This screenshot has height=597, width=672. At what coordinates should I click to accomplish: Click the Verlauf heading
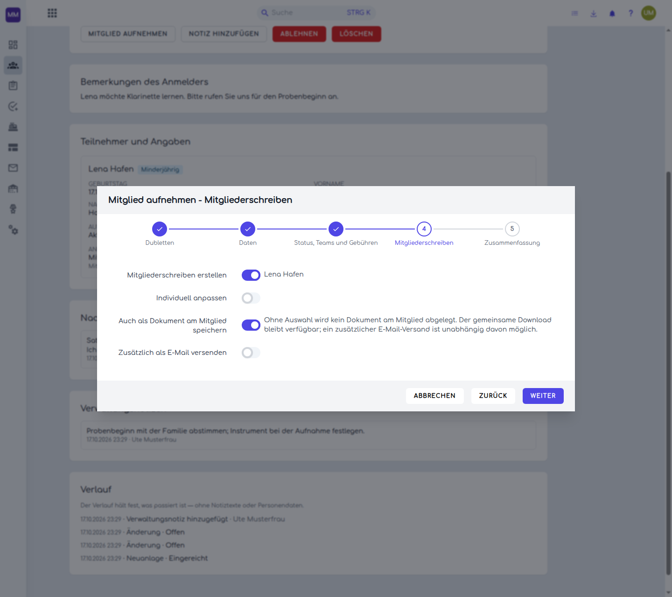(96, 489)
